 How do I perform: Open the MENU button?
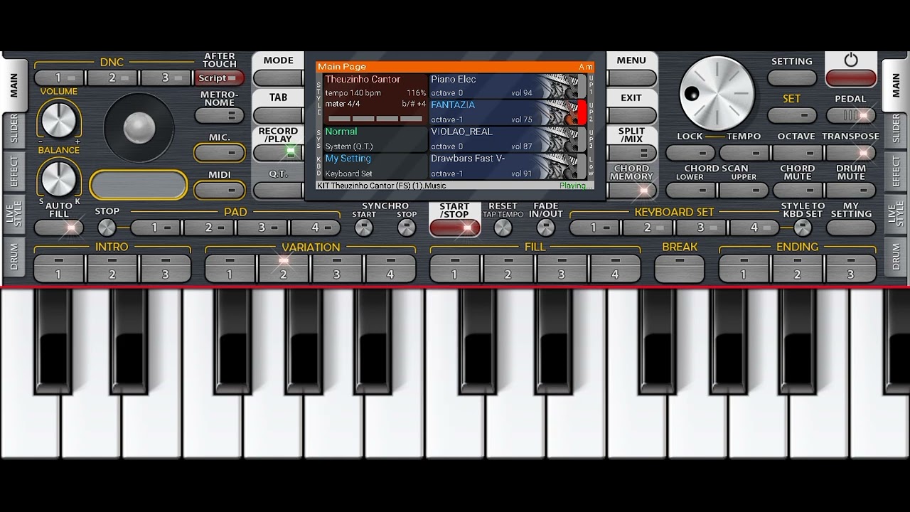coord(631,78)
